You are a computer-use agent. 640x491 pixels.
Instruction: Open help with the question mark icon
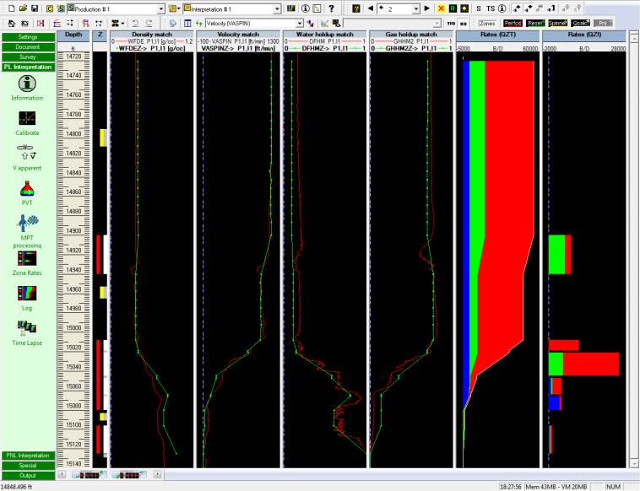point(332,8)
